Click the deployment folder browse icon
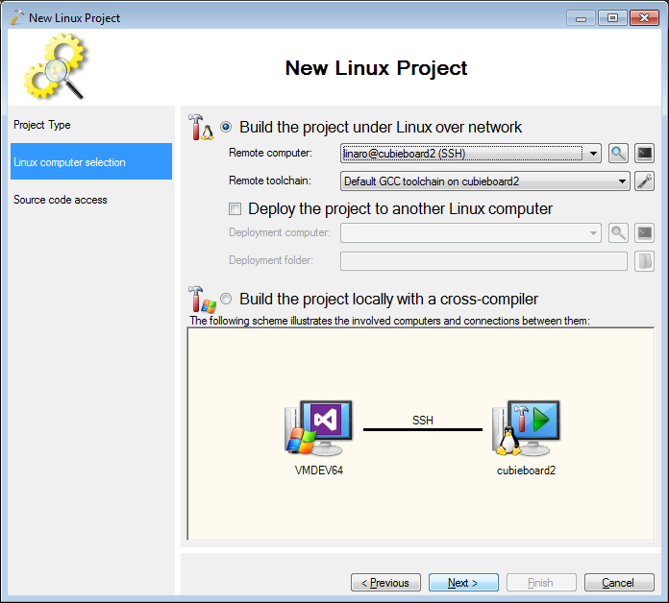This screenshot has width=669, height=603. click(x=644, y=261)
